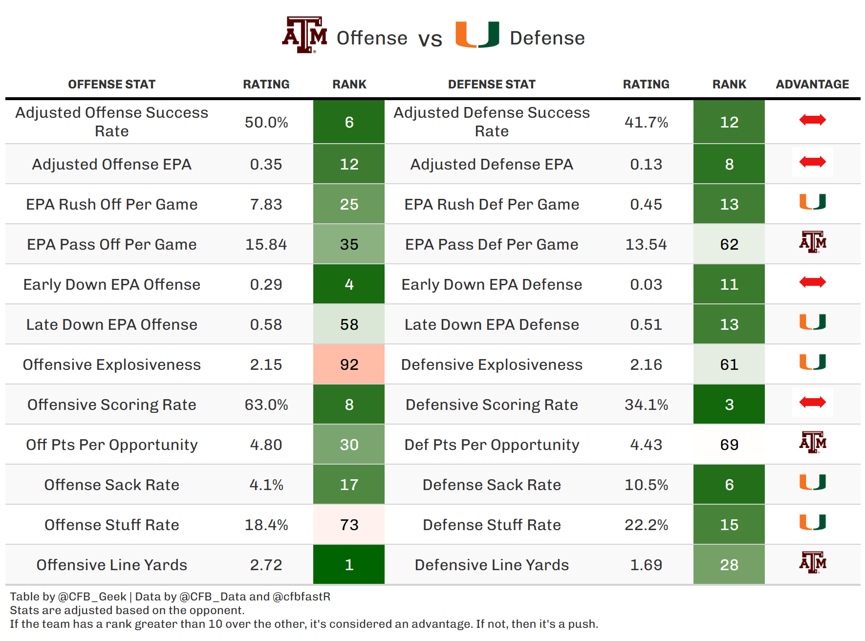Click the Miami U logo in the title

[x=477, y=35]
